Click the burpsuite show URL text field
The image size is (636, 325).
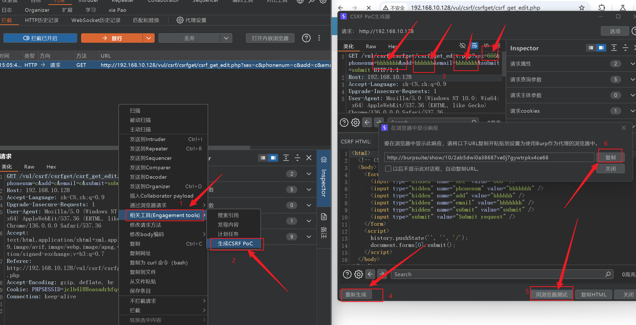click(x=489, y=158)
